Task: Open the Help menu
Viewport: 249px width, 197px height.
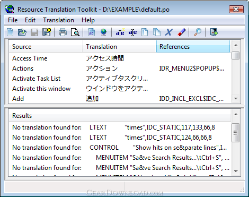Action: click(88, 20)
